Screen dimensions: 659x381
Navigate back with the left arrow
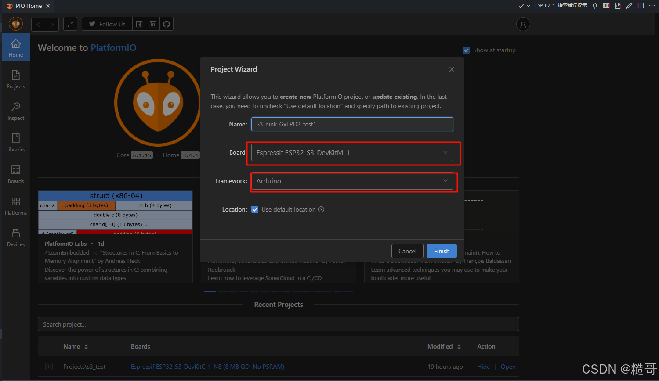point(38,24)
